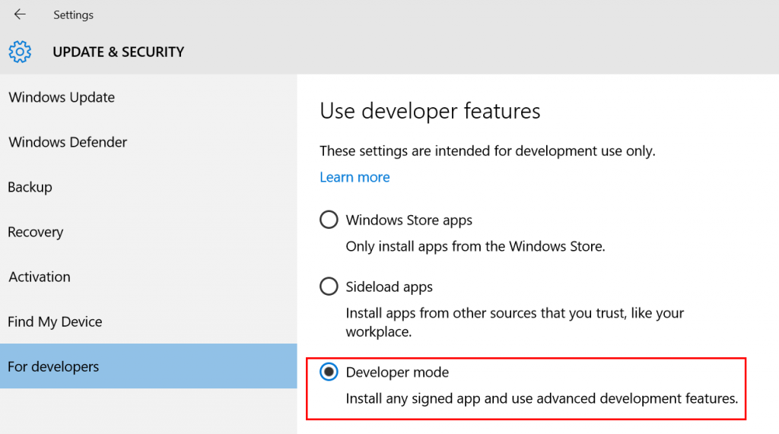Click the 'Sideload apps' option label
779x434 pixels.
389,287
